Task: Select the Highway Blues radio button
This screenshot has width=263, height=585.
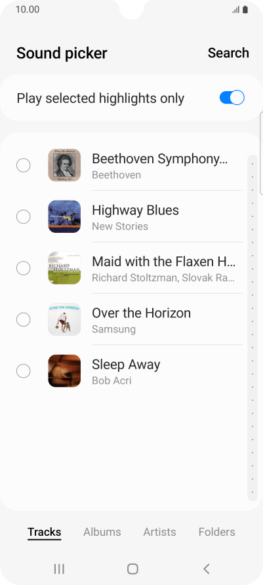Action: click(23, 217)
